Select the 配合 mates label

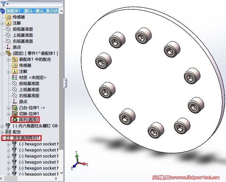(17, 132)
